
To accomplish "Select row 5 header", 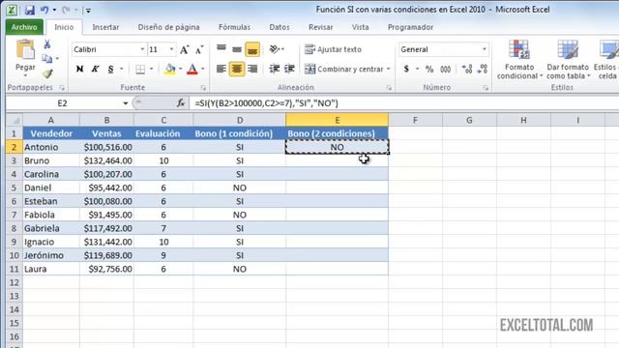I will [x=15, y=188].
